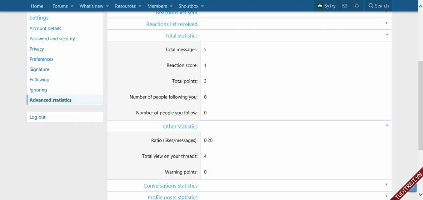
Task: Click the page vertical scrollbar
Action: [420, 99]
